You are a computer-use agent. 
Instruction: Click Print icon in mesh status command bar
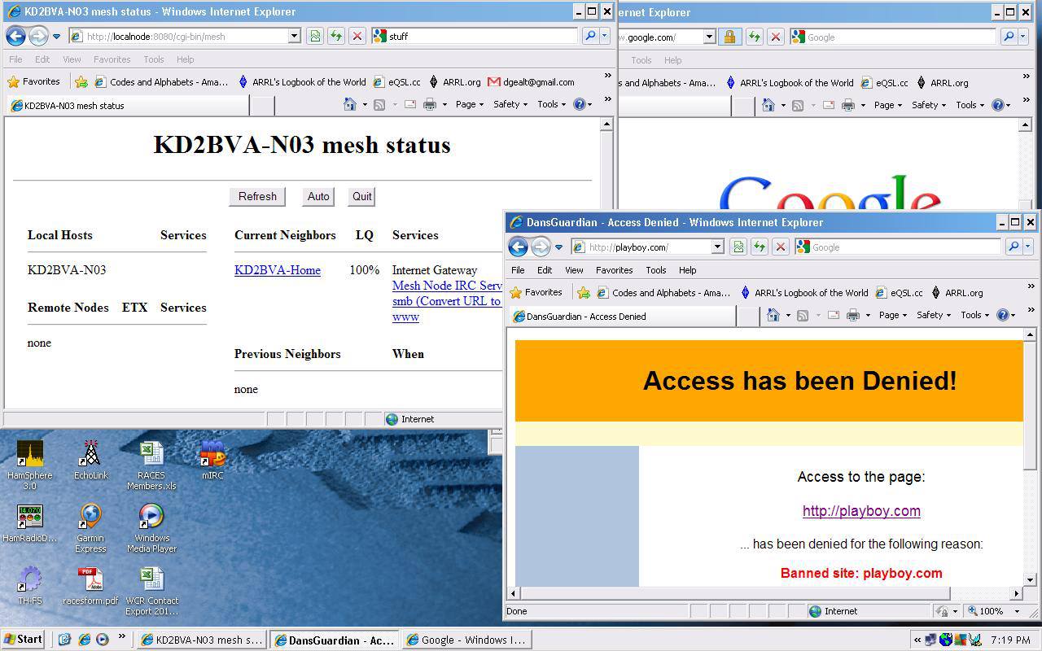[430, 104]
